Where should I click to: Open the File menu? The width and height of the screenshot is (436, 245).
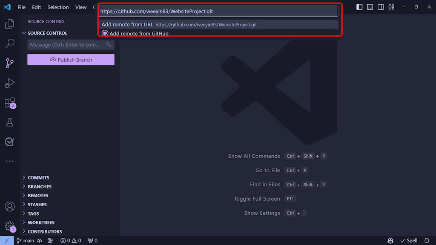tap(21, 7)
